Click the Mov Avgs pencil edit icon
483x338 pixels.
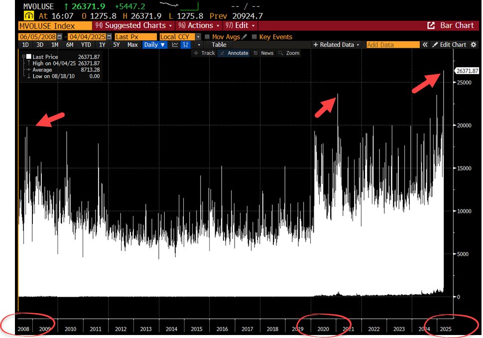click(x=244, y=37)
